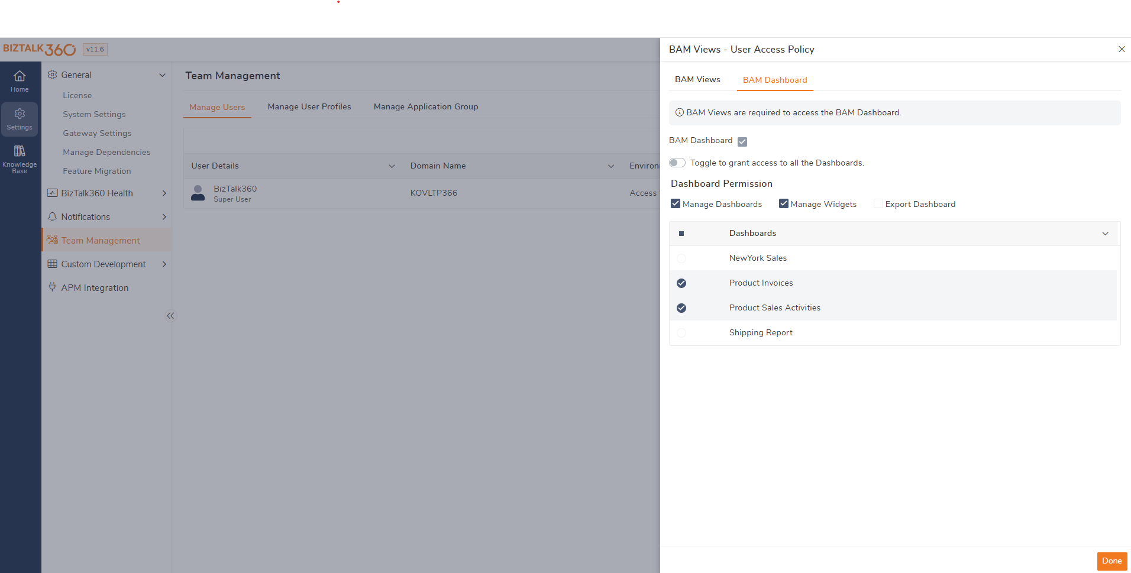Open the Knowledge Base books icon
The width and height of the screenshot is (1131, 573).
coord(20,151)
